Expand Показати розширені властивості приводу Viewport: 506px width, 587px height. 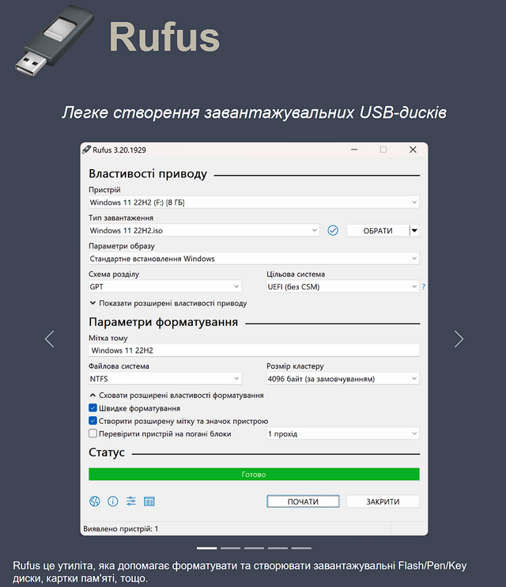pyautogui.click(x=168, y=303)
